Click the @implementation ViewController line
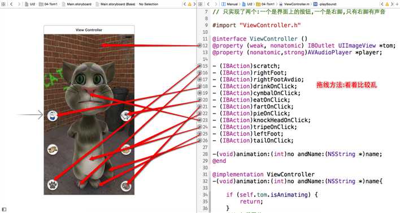 (x=263, y=175)
